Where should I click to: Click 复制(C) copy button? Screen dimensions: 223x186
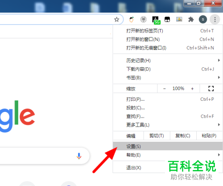coord(183,136)
